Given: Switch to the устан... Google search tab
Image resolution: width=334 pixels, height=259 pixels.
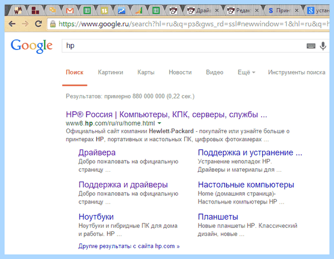Looking at the screenshot, I should coord(318,11).
